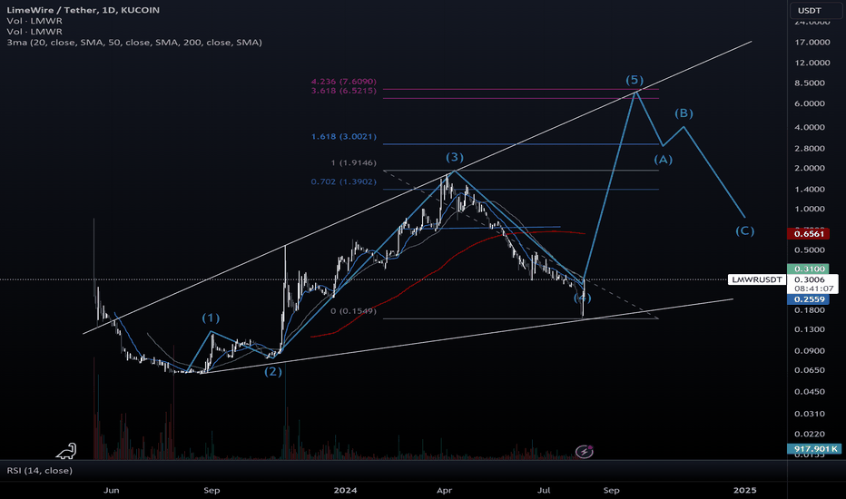Click the RSI (14, close) pane label
The height and width of the screenshot is (499, 846).
[39, 470]
